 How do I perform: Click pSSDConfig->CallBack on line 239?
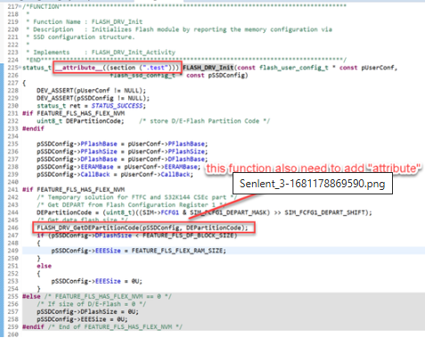73,174
